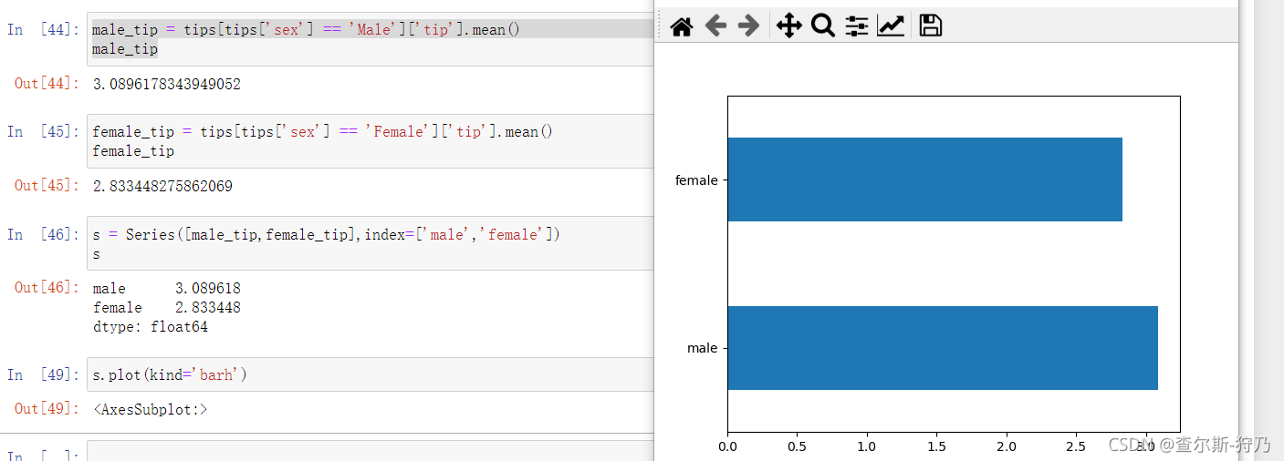1284x461 pixels.
Task: Select prompt label In [49]
Action: pyautogui.click(x=43, y=374)
